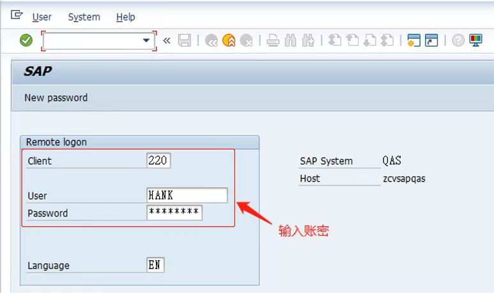Screen dimensions: 494x294
Task: Click the Client field label
Action: [40, 161]
